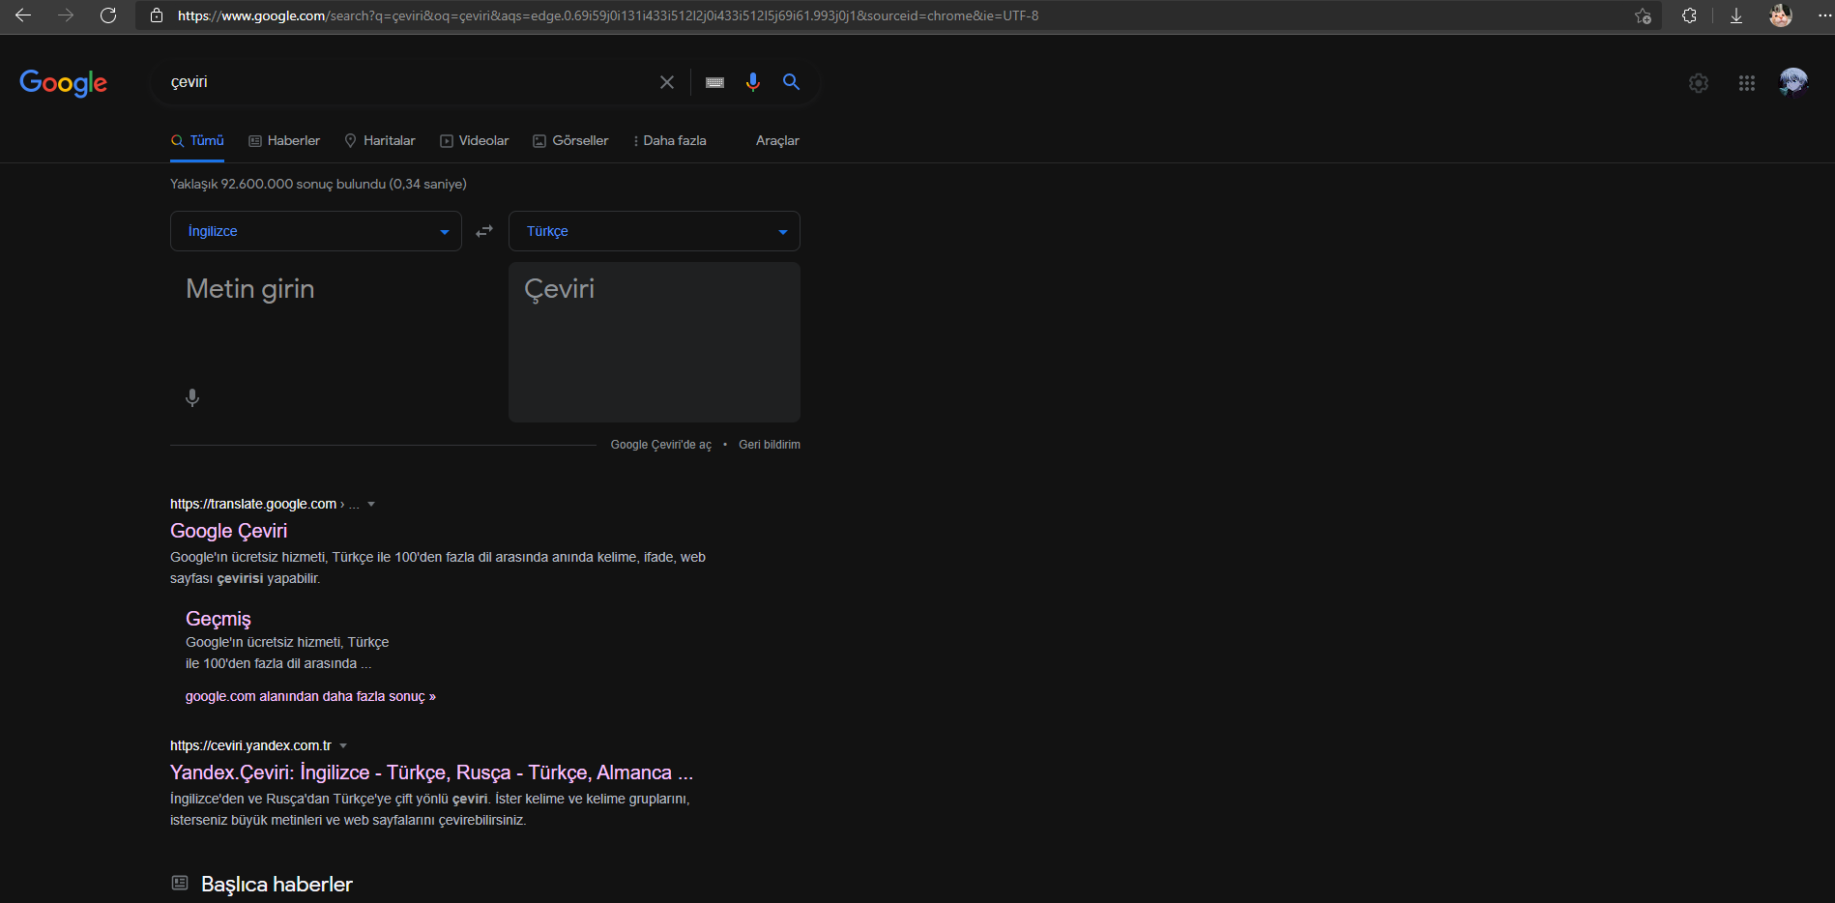Switch to the Haritalar tab
Viewport: 1835px width, 903px height.
pos(380,141)
